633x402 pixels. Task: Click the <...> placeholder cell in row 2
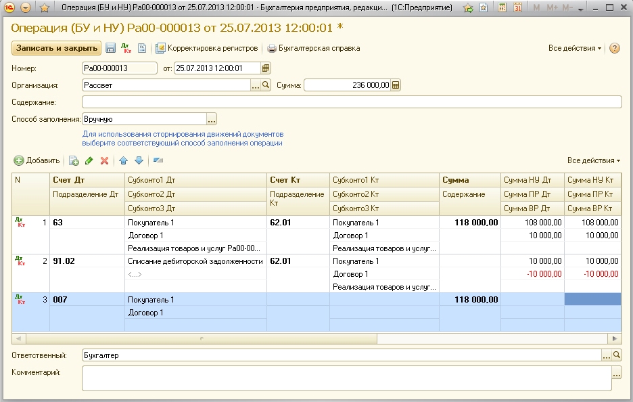(195, 274)
